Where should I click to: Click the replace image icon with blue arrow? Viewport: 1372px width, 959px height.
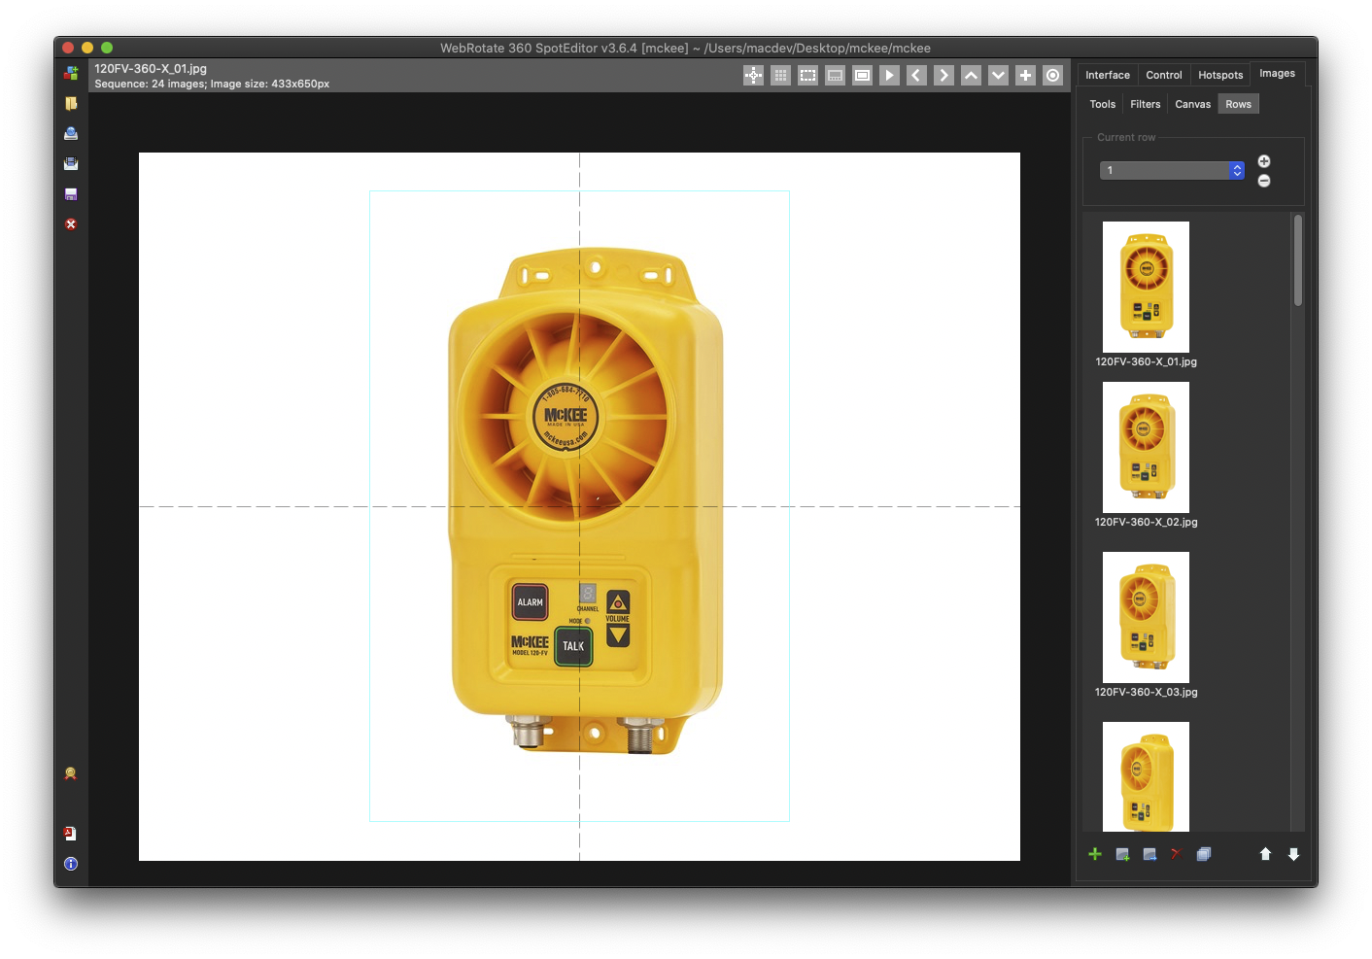[1149, 854]
